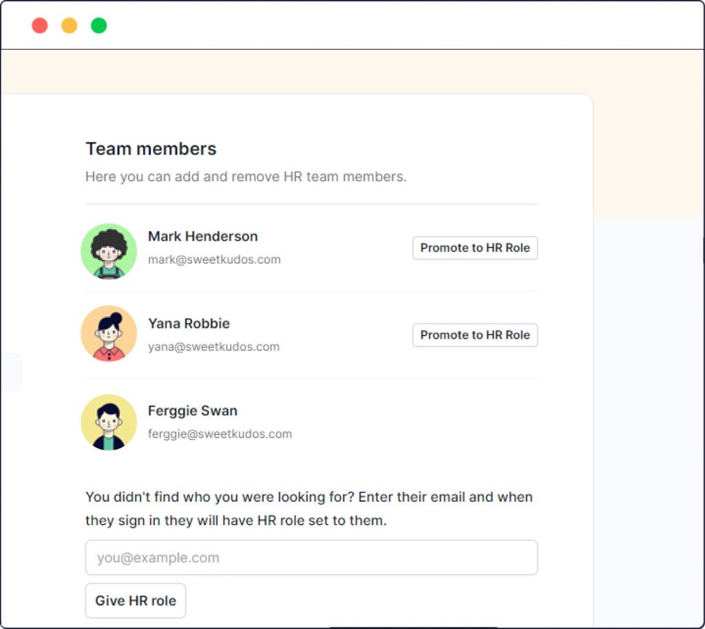The image size is (705, 629).
Task: Click the ferggie@sweetkudos.com email address
Action: (220, 434)
